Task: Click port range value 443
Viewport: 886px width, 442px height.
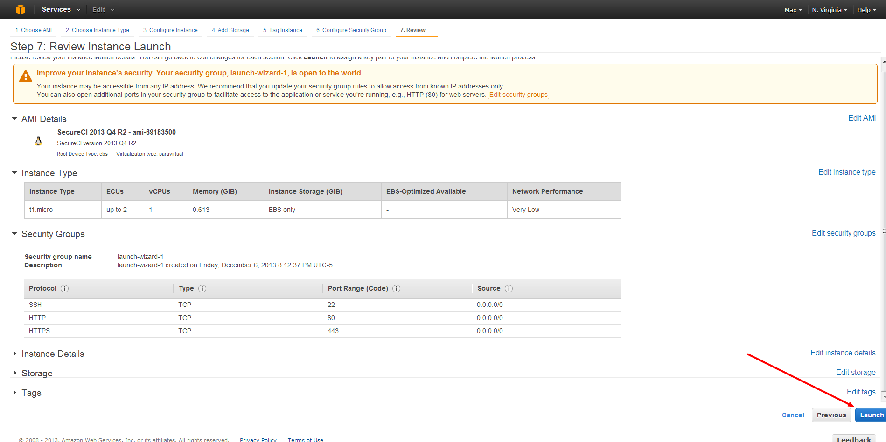Action: pos(333,331)
